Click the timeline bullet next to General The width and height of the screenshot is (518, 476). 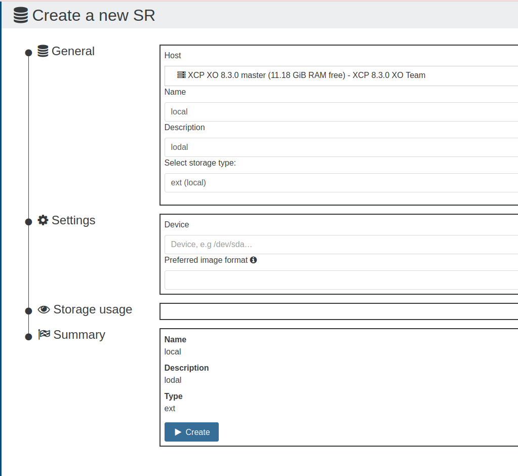(x=28, y=53)
